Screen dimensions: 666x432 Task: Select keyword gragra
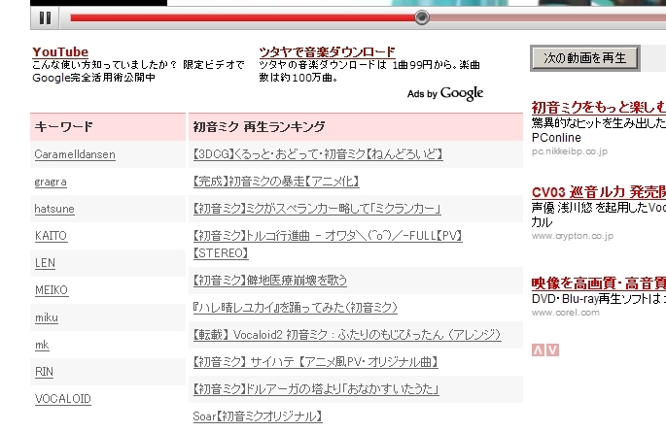[51, 182]
